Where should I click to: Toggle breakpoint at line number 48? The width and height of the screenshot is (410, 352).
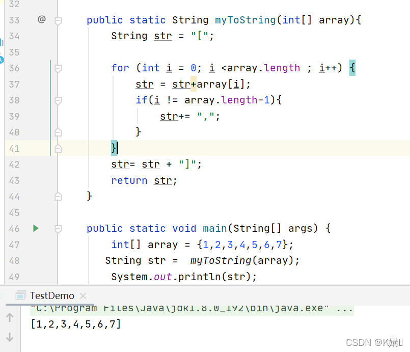(14, 261)
